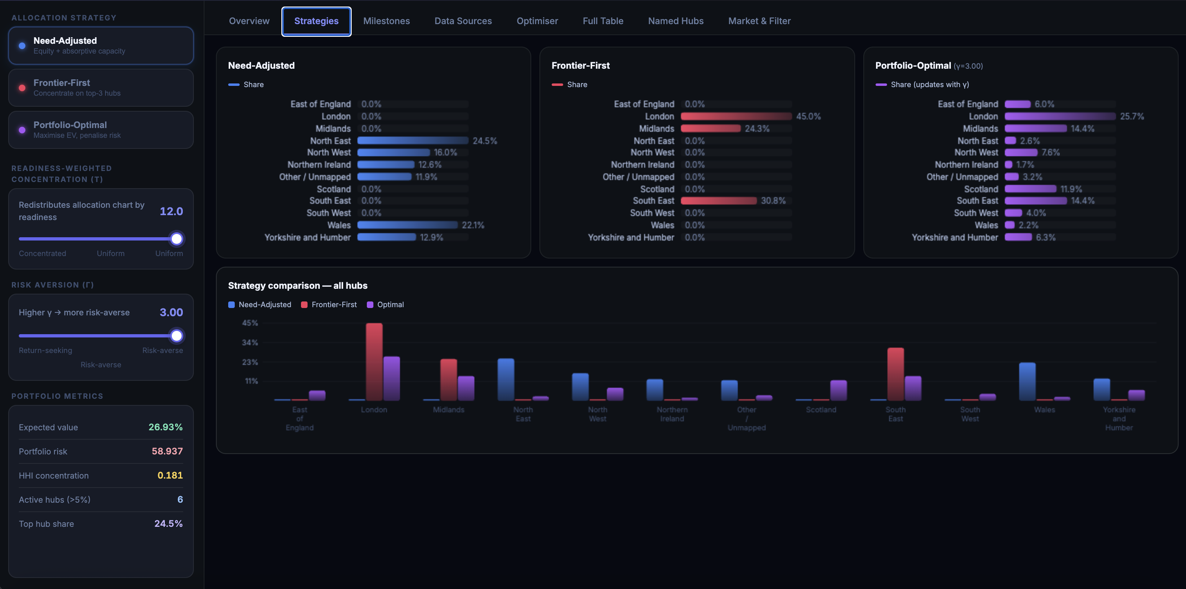Click the red London bar in comparison chart
Image resolution: width=1186 pixels, height=589 pixels.
pos(374,362)
